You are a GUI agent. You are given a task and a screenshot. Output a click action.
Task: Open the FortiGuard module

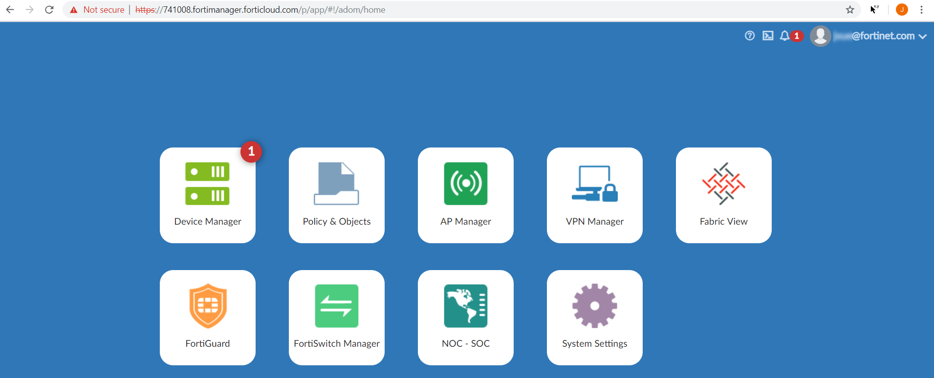(x=208, y=317)
